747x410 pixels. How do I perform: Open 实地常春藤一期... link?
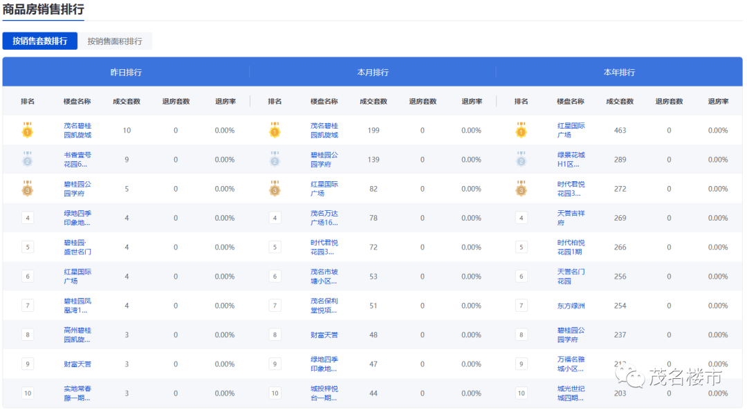point(77,393)
